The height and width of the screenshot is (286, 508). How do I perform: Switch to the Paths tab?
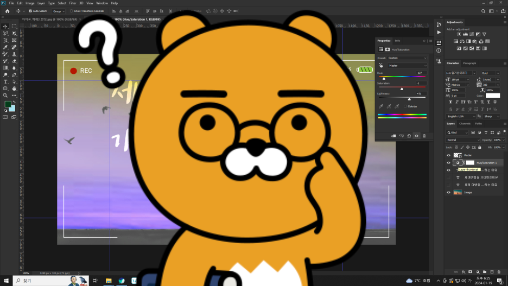(479, 124)
